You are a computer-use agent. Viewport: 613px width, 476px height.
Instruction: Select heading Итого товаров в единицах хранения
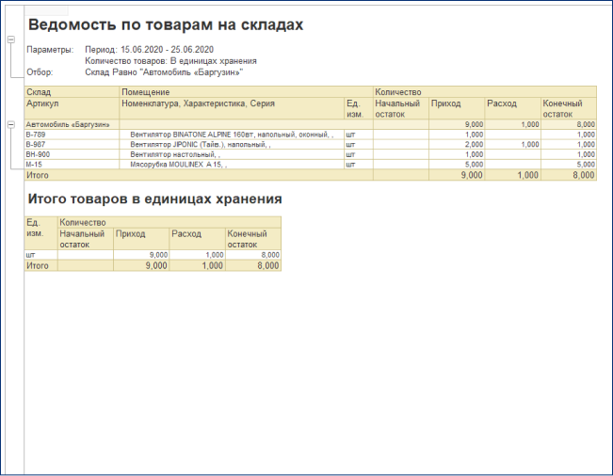click(x=154, y=198)
